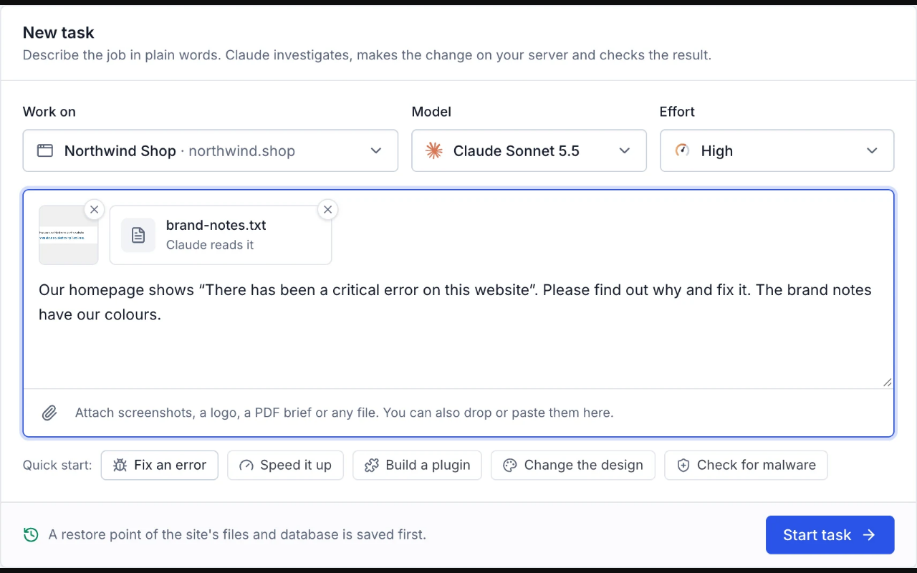Click the Quick start label
917x573 pixels.
57,465
